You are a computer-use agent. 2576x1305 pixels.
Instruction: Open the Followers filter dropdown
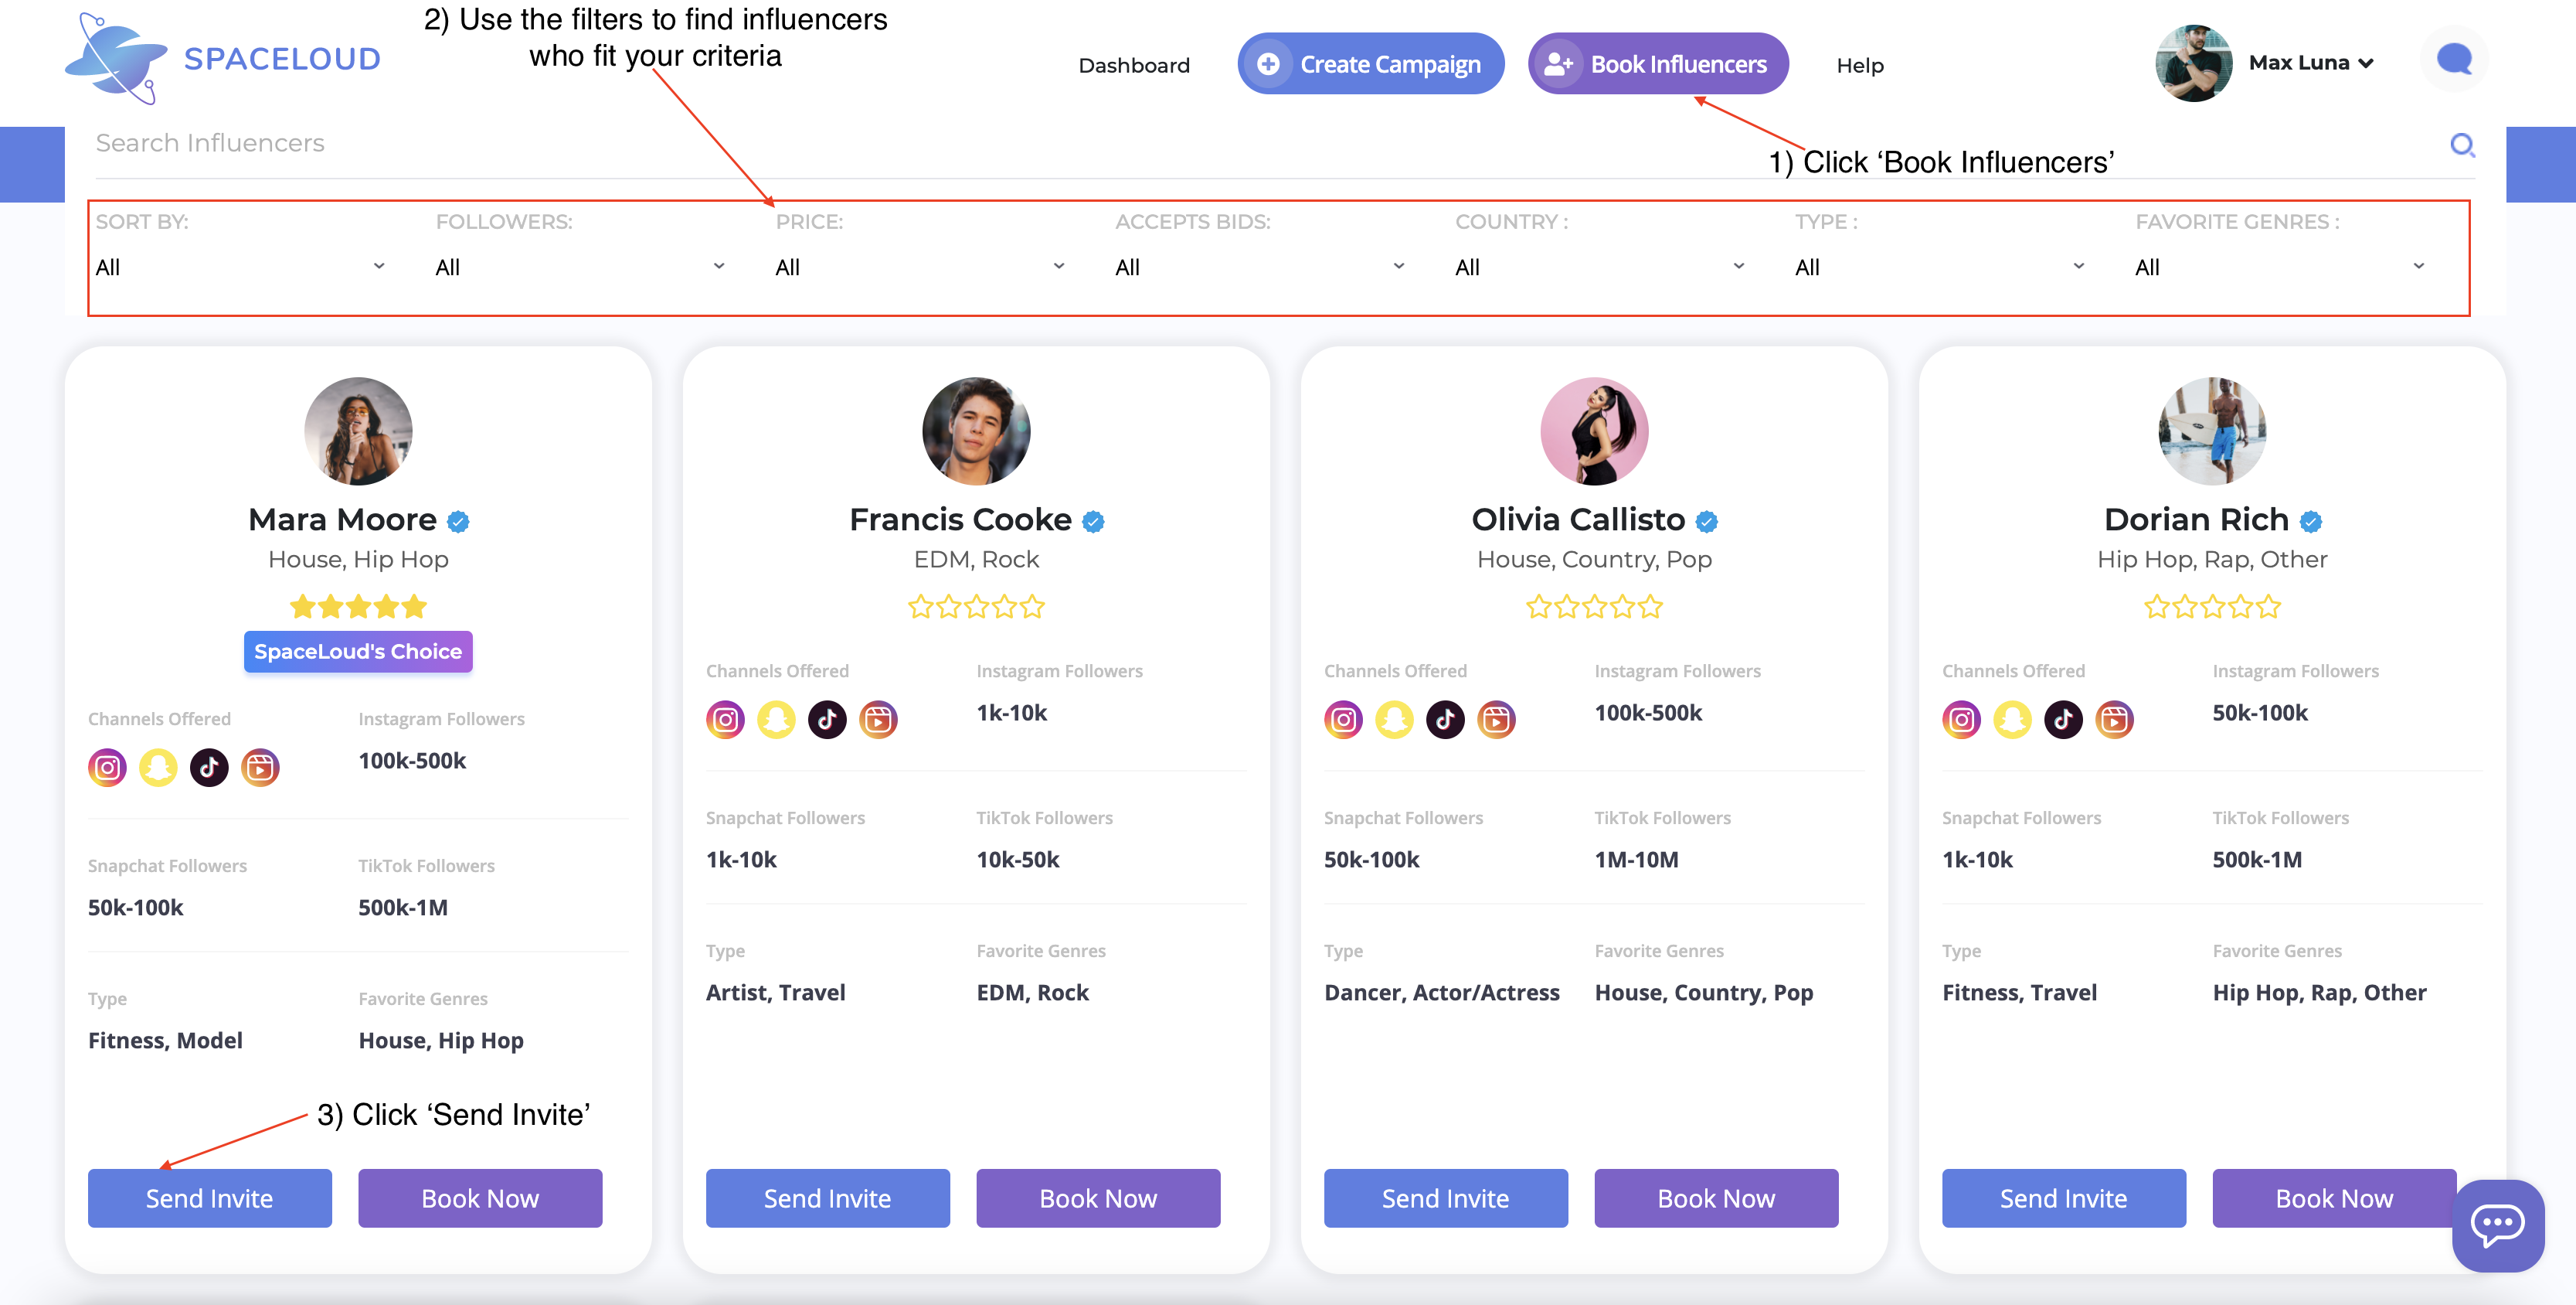[x=580, y=267]
